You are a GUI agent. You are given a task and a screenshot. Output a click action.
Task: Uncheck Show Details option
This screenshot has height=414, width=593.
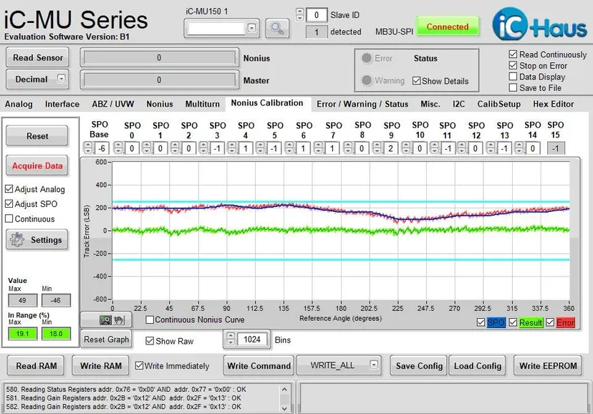click(x=416, y=81)
